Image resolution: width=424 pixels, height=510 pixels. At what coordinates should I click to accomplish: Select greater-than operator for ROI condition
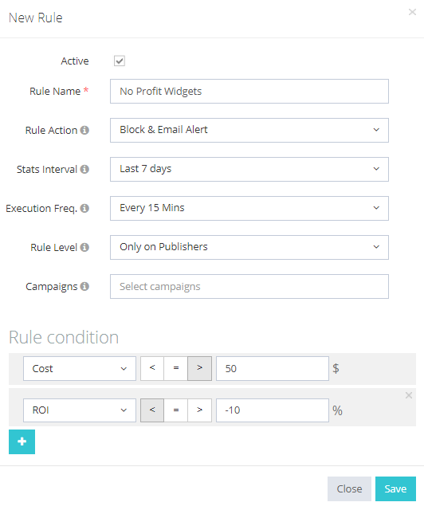pos(199,410)
